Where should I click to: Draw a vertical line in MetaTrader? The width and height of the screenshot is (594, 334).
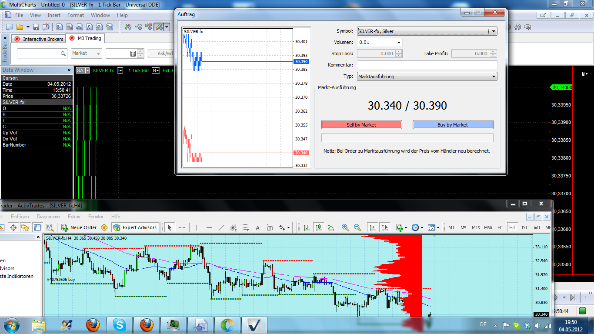click(x=197, y=227)
